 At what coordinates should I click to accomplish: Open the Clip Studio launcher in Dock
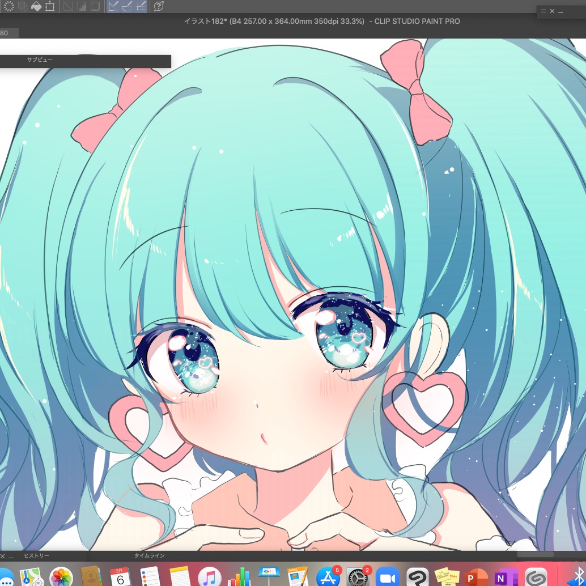click(536, 577)
